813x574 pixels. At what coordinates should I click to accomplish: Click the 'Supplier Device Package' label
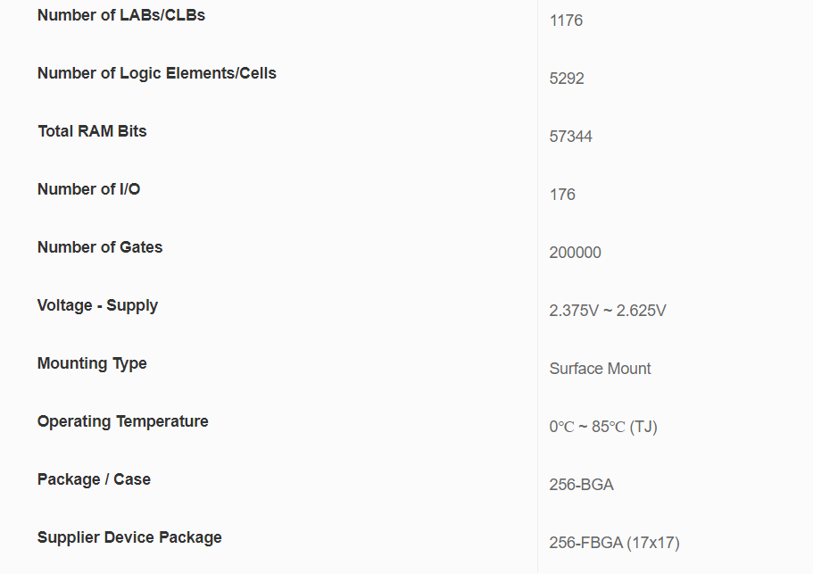[129, 537]
